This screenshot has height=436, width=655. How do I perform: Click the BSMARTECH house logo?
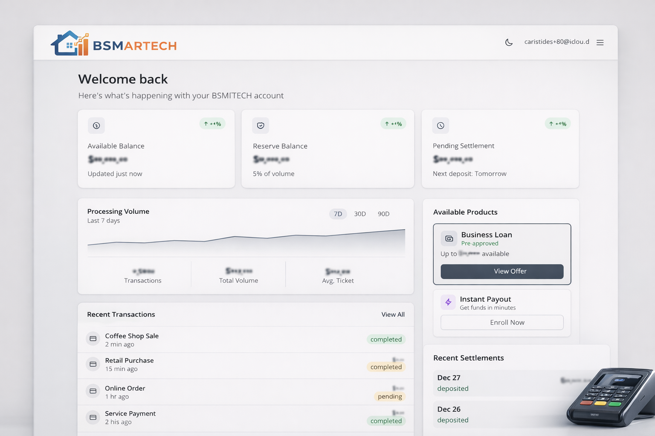pyautogui.click(x=70, y=43)
